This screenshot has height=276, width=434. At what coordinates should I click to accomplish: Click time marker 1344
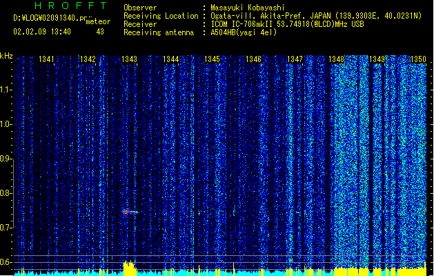[x=171, y=59]
